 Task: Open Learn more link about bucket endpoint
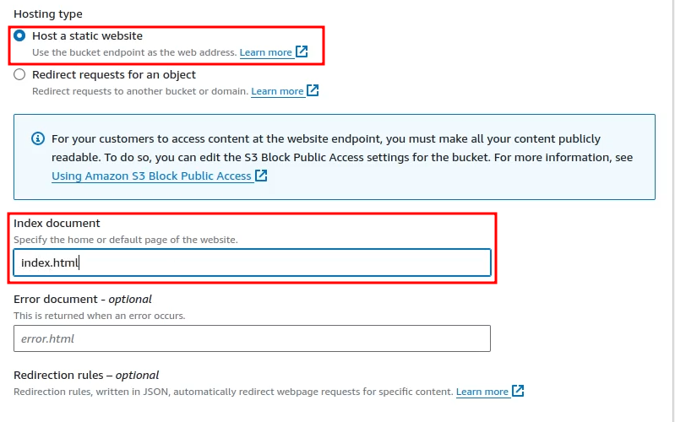265,52
